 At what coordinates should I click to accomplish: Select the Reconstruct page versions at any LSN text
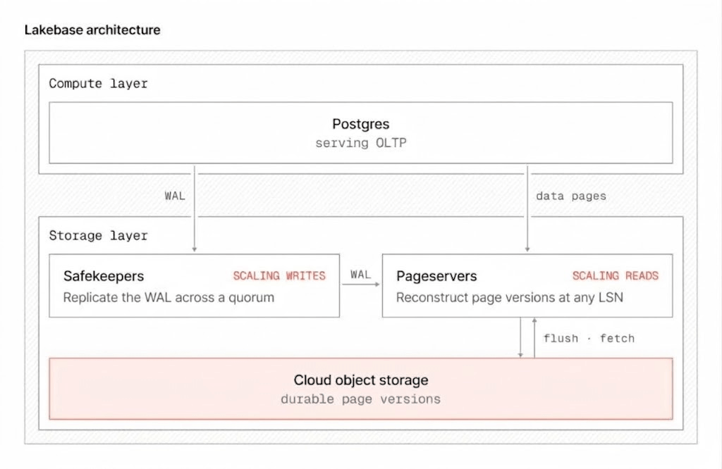pyautogui.click(x=509, y=297)
